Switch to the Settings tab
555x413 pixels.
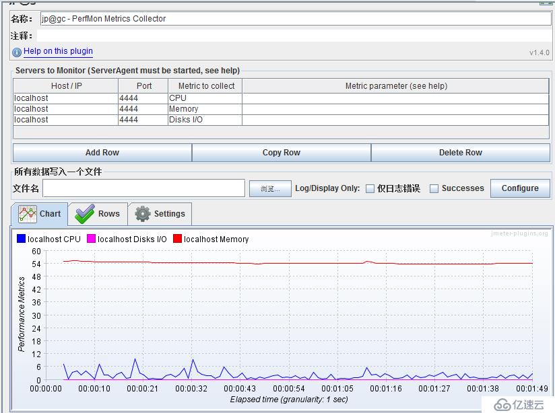160,214
